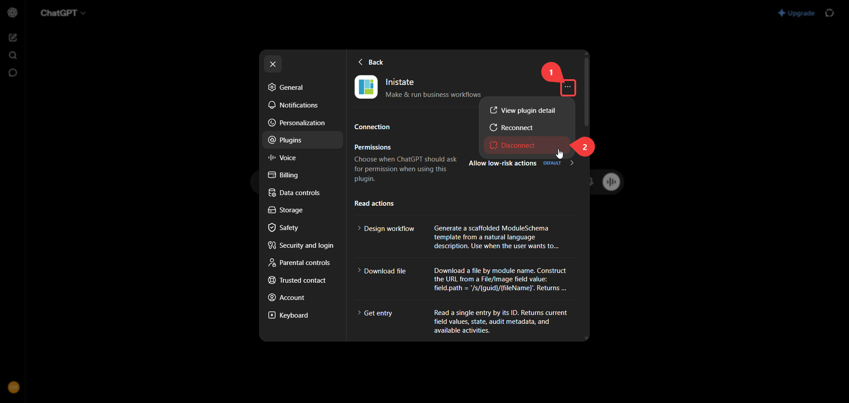Click the Download file description text
Viewport: 849px width, 403px height.
click(x=500, y=279)
